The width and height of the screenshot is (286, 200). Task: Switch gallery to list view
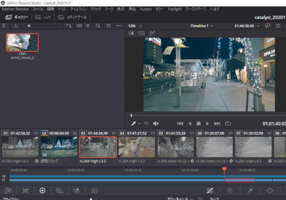tap(87, 26)
